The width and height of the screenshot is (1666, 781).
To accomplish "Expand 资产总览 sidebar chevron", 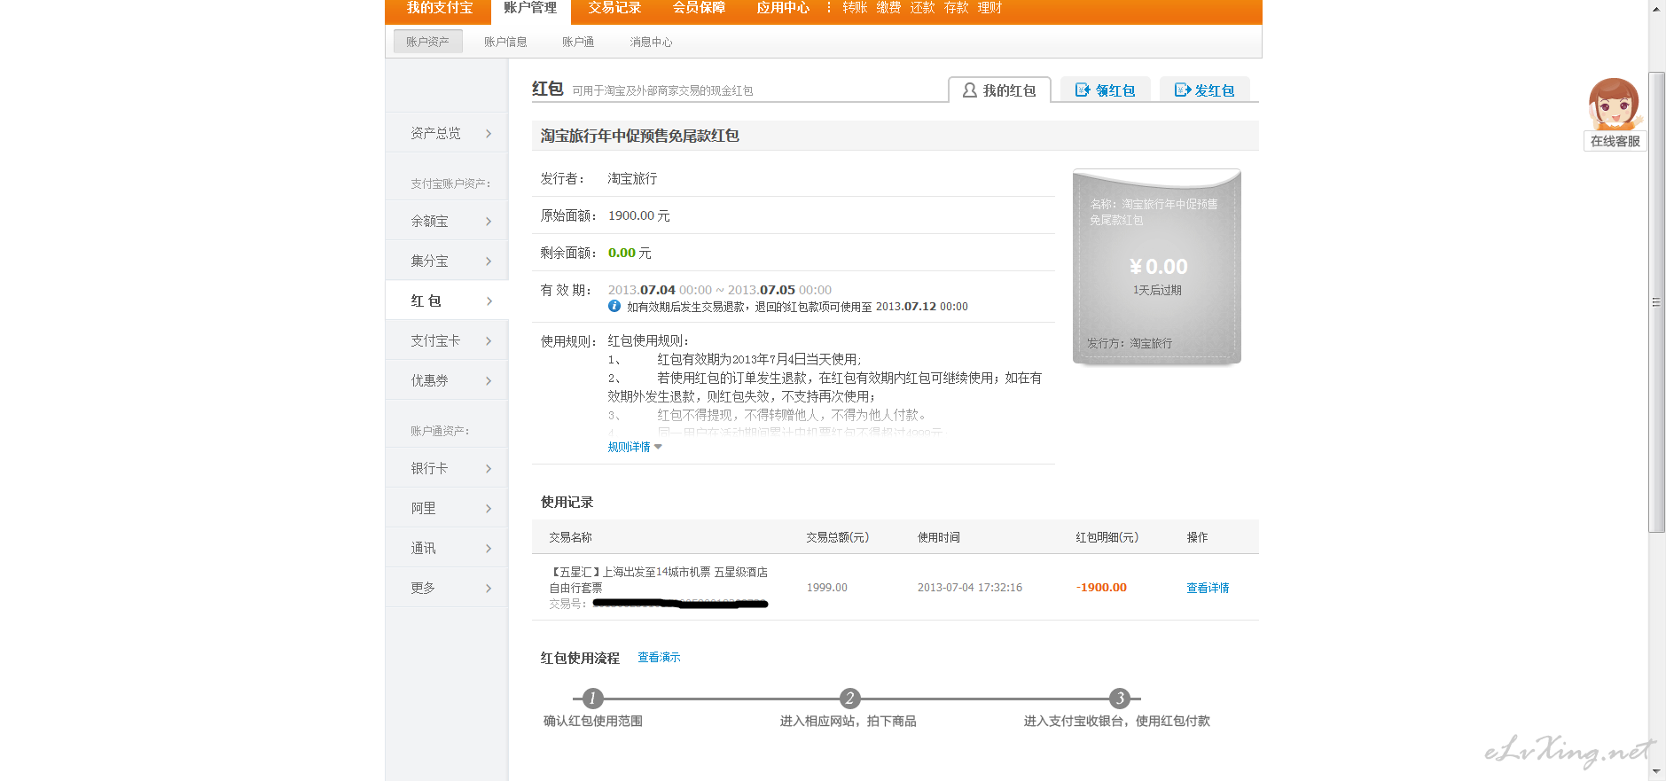I will 489,134.
